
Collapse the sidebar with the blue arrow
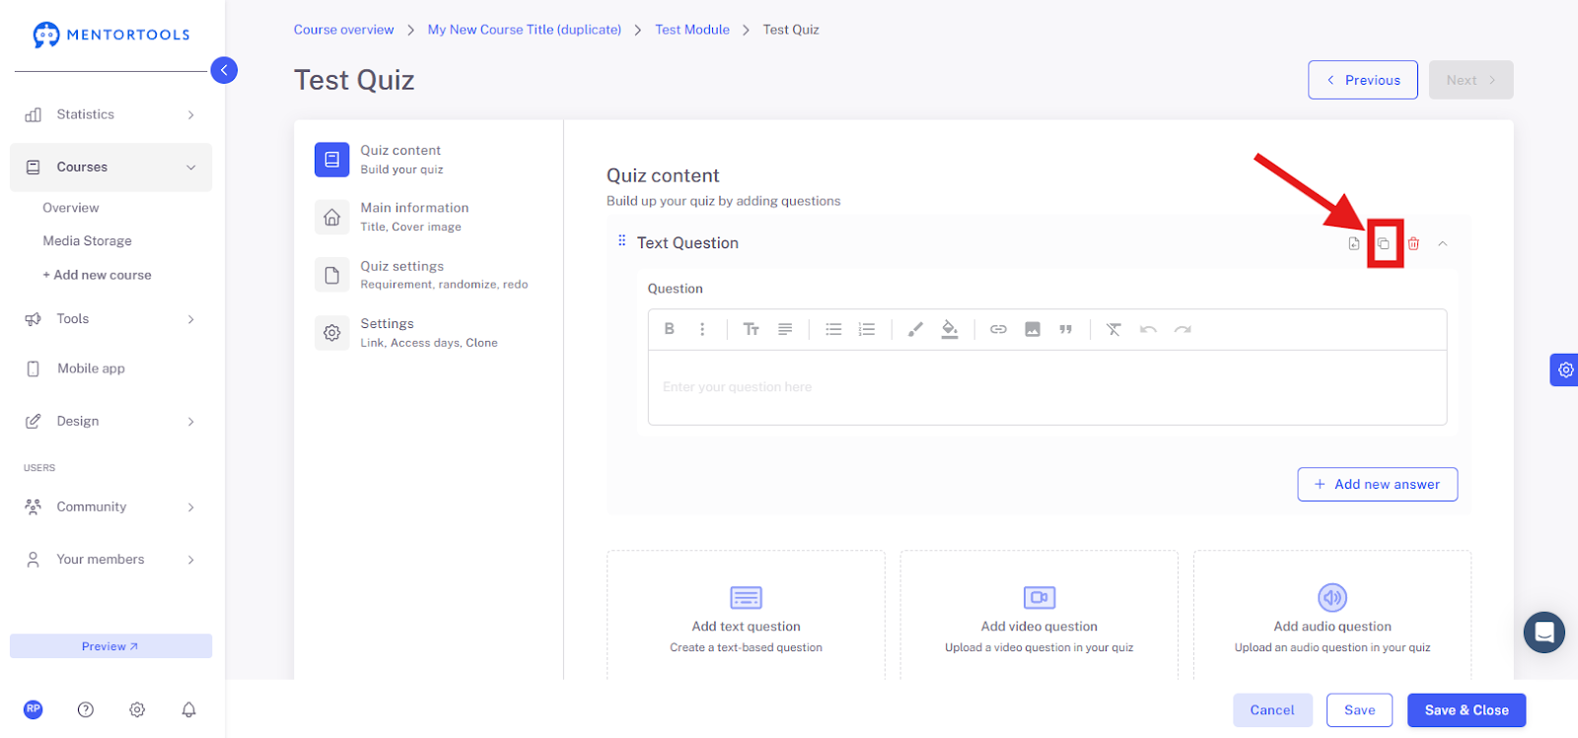(x=224, y=70)
